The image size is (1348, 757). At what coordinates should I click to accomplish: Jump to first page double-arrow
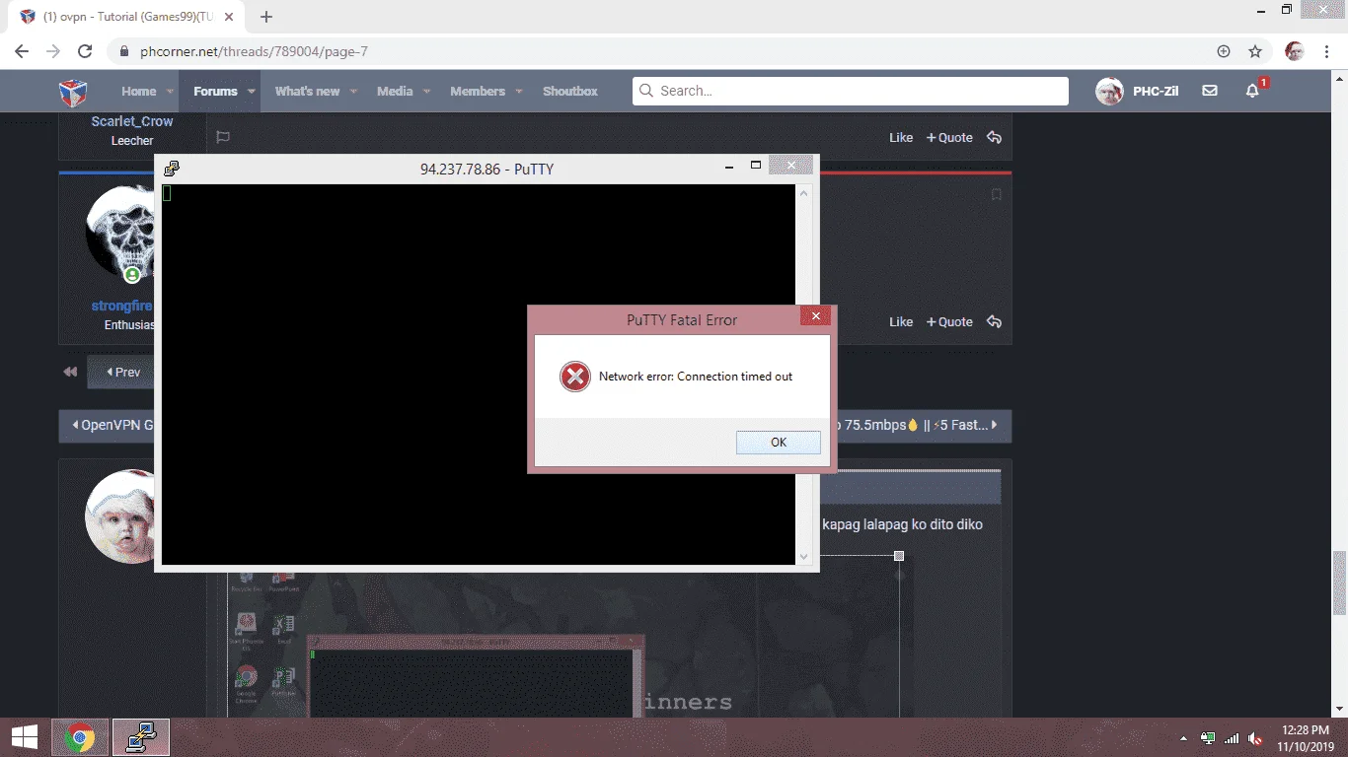point(70,372)
